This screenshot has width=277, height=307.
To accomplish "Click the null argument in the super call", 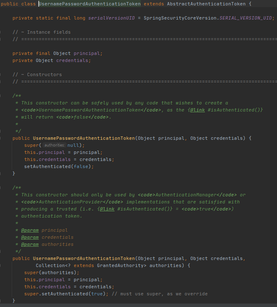I will click(x=73, y=145).
